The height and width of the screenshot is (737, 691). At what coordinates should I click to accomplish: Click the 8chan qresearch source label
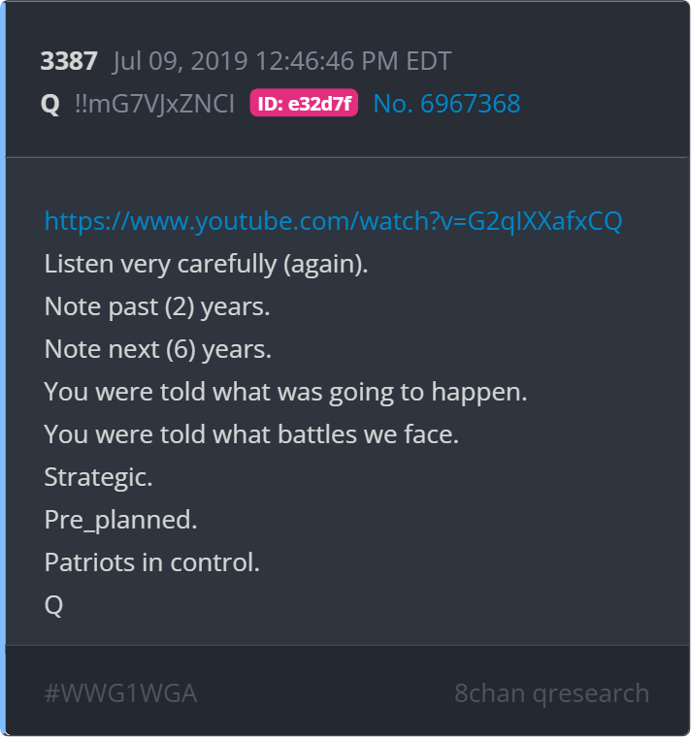[x=552, y=693]
